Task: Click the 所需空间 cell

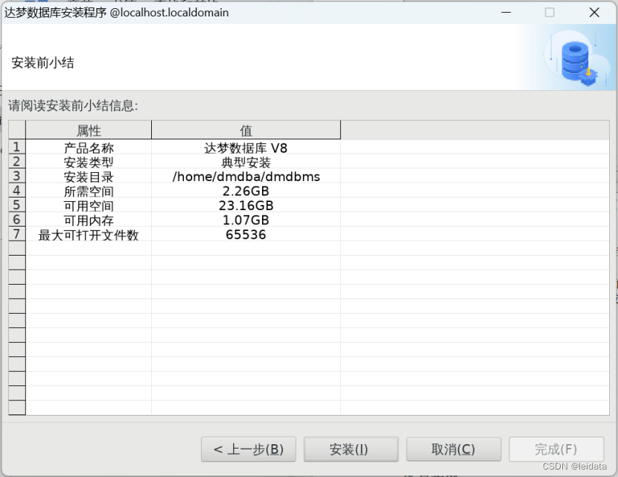Action: coord(89,192)
